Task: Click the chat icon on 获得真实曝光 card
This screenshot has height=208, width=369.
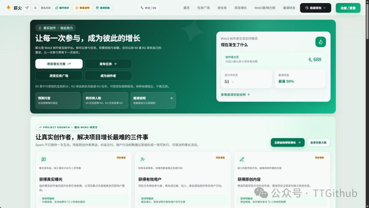Action: [x=43, y=159]
